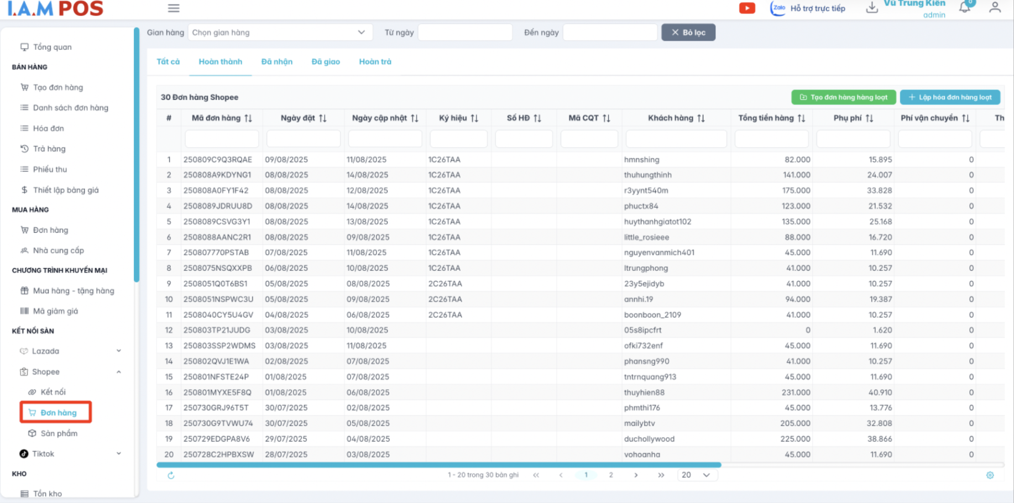Sort by Tổng tiền hàng column

[801, 118]
